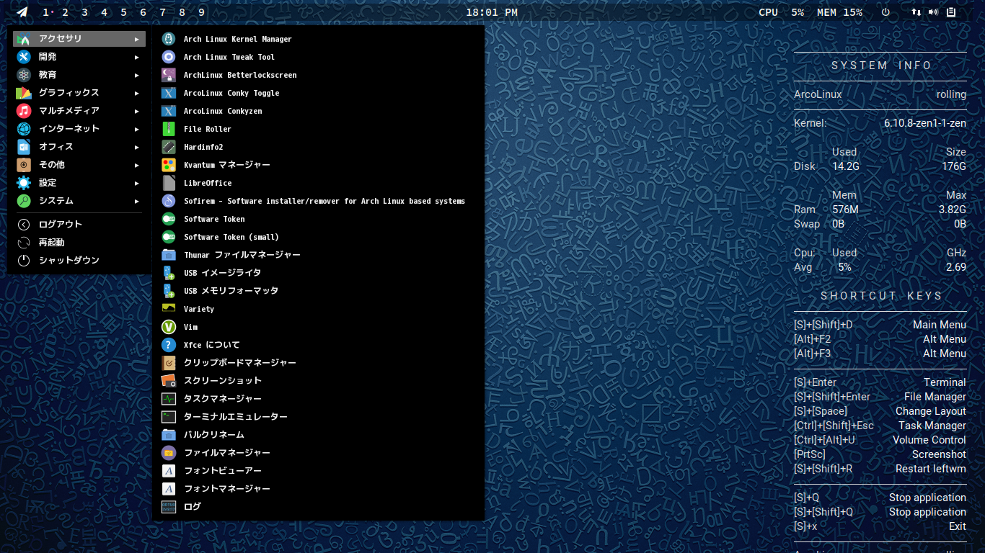
Task: Click the File Roller archive icon
Action: tap(169, 129)
